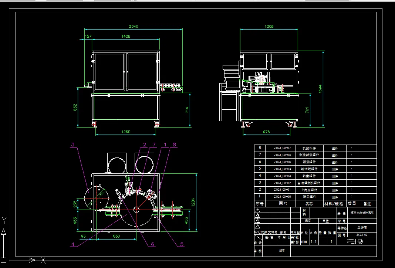
Task: Click the 157 offset dimension
Action: point(88,36)
